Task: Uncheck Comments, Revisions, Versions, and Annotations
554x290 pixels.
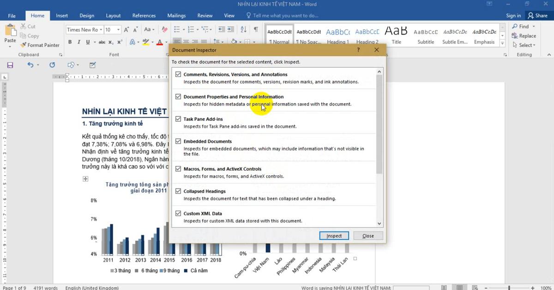Action: click(x=178, y=75)
